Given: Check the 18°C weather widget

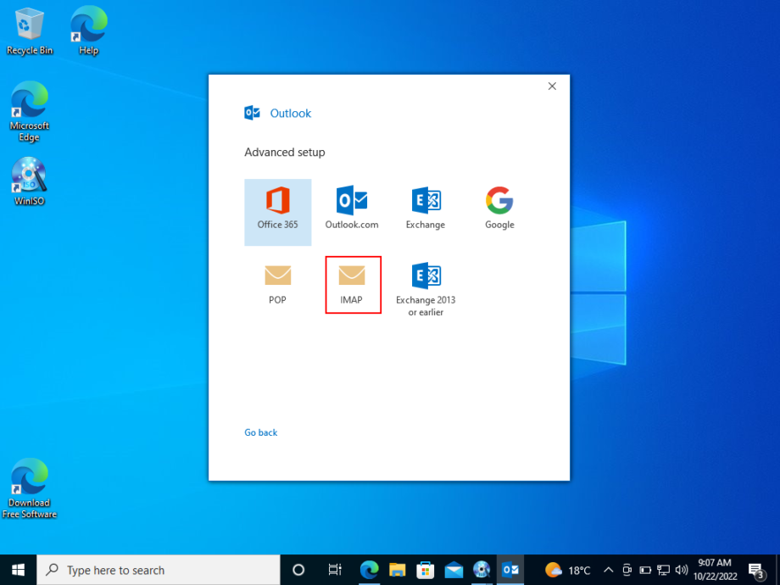Looking at the screenshot, I should click(x=566, y=570).
